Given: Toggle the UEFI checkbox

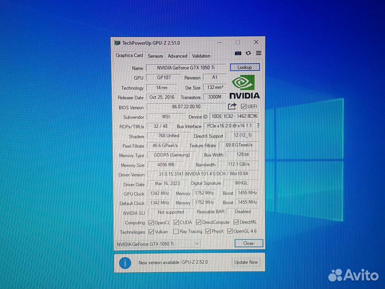Looking at the screenshot, I should tap(243, 107).
